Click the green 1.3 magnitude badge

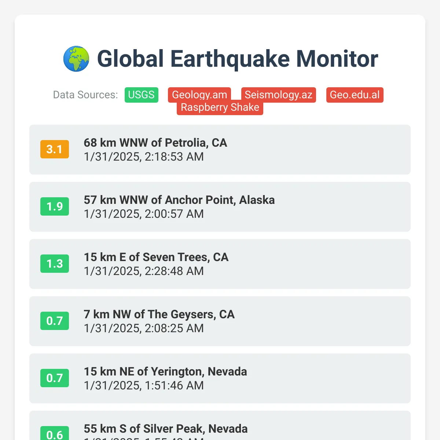point(55,264)
